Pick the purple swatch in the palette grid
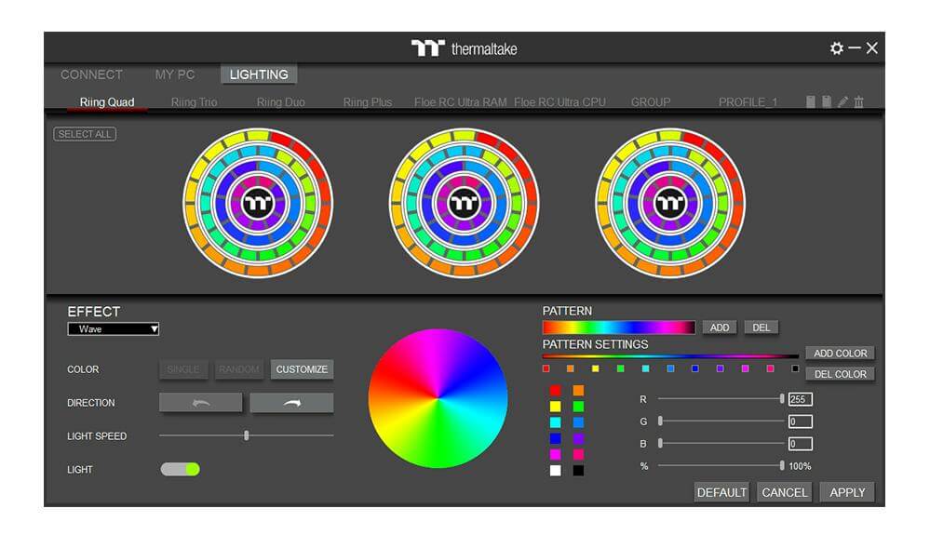 pos(578,438)
